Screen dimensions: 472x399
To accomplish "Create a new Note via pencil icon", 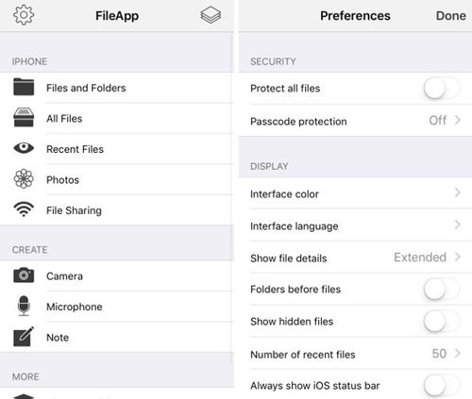I will tap(24, 337).
